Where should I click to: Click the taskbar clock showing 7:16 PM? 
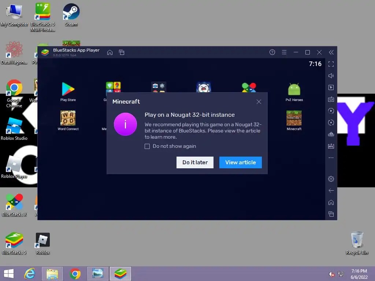[359, 274]
